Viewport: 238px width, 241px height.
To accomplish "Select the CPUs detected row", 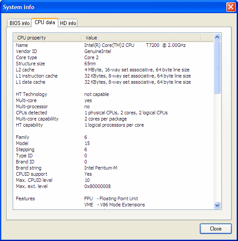I will click(114, 113).
